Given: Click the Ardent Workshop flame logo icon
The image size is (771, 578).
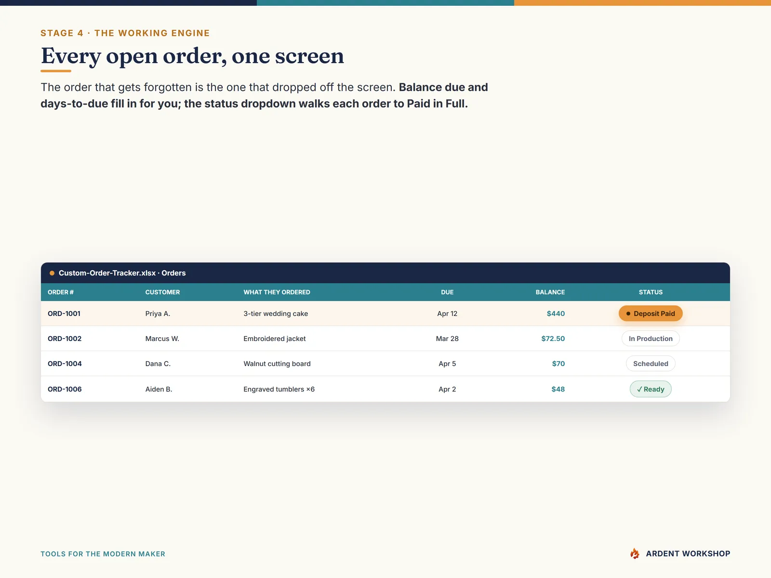Looking at the screenshot, I should pyautogui.click(x=635, y=553).
